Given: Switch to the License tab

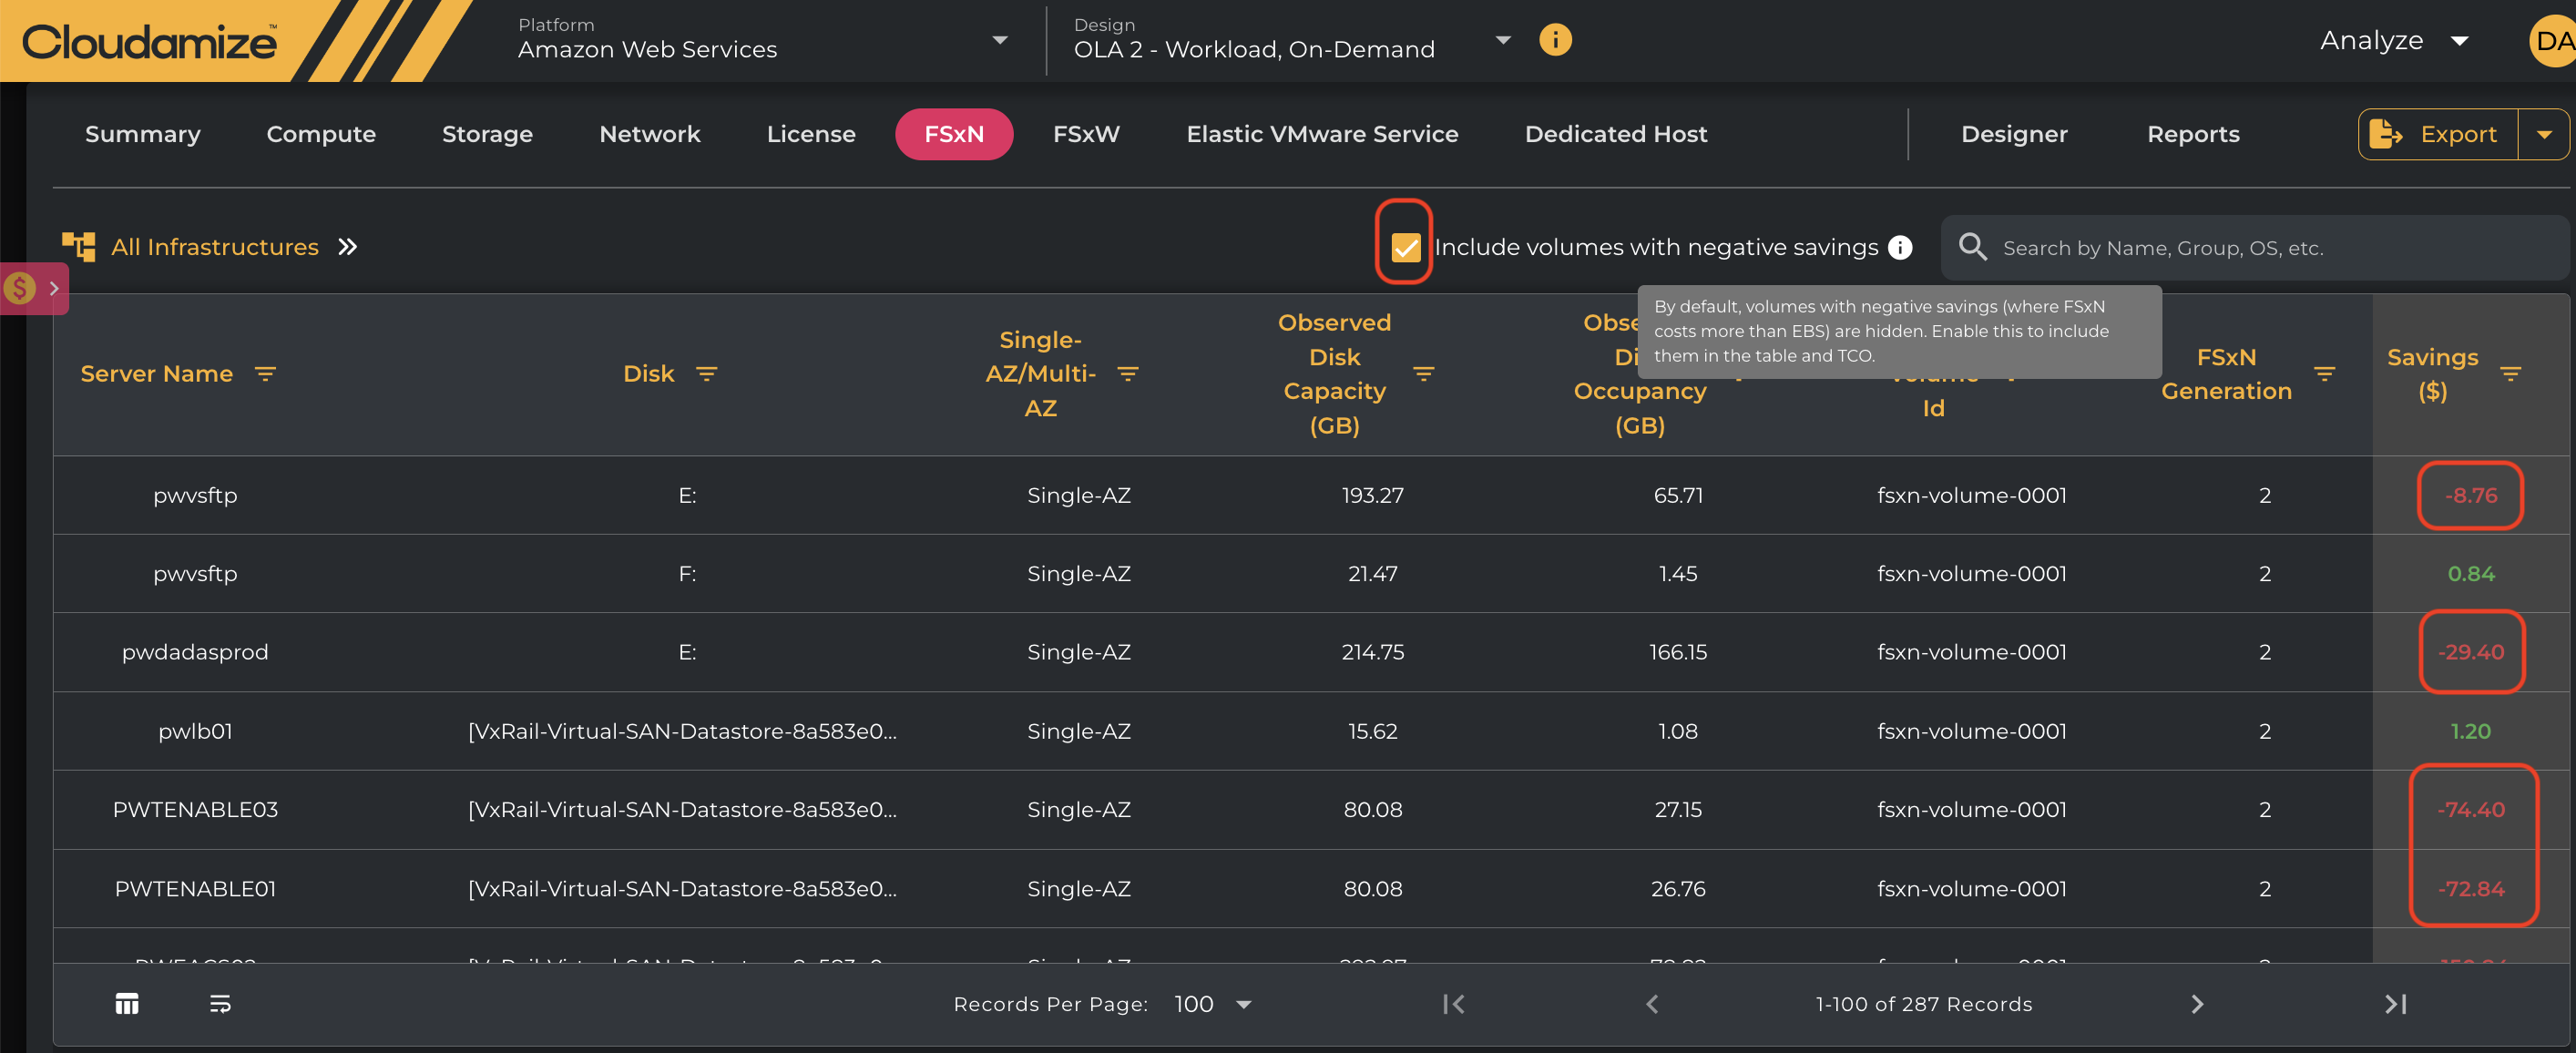Looking at the screenshot, I should pyautogui.click(x=811, y=134).
